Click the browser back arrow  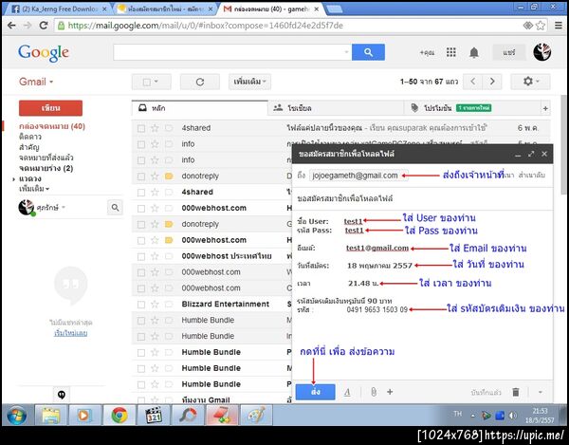pyautogui.click(x=11, y=26)
